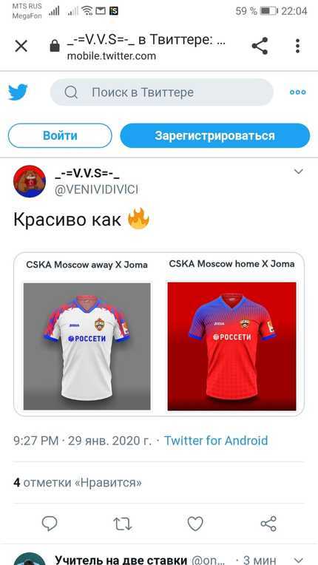Focus the Поиск в Твиттере search field
The height and width of the screenshot is (565, 318).
tap(162, 92)
